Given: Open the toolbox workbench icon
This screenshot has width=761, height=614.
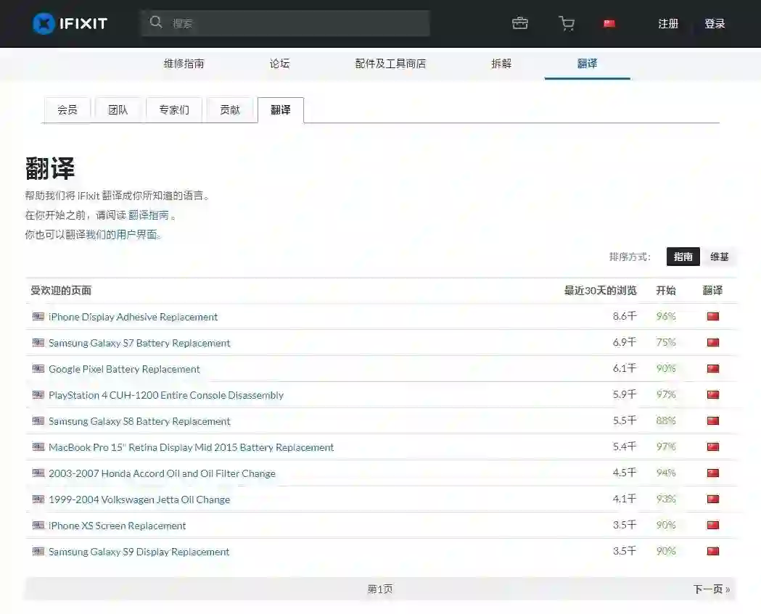Looking at the screenshot, I should 520,23.
